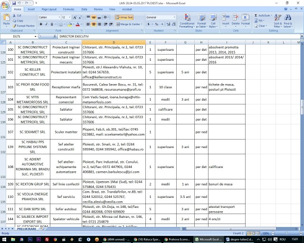Open Windows Start menu
The width and height of the screenshot is (304, 243).
point(4,239)
